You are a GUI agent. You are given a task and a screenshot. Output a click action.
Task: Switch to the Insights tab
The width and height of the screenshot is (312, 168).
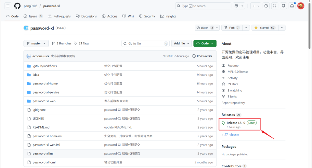tap(168, 16)
